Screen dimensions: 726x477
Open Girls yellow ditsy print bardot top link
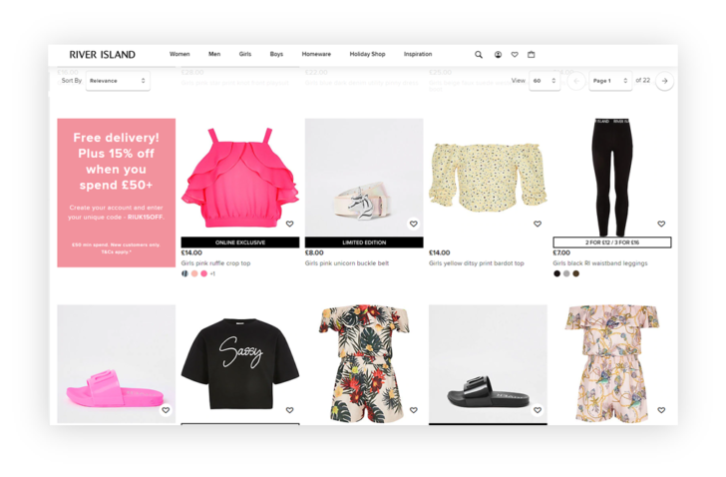(477, 263)
